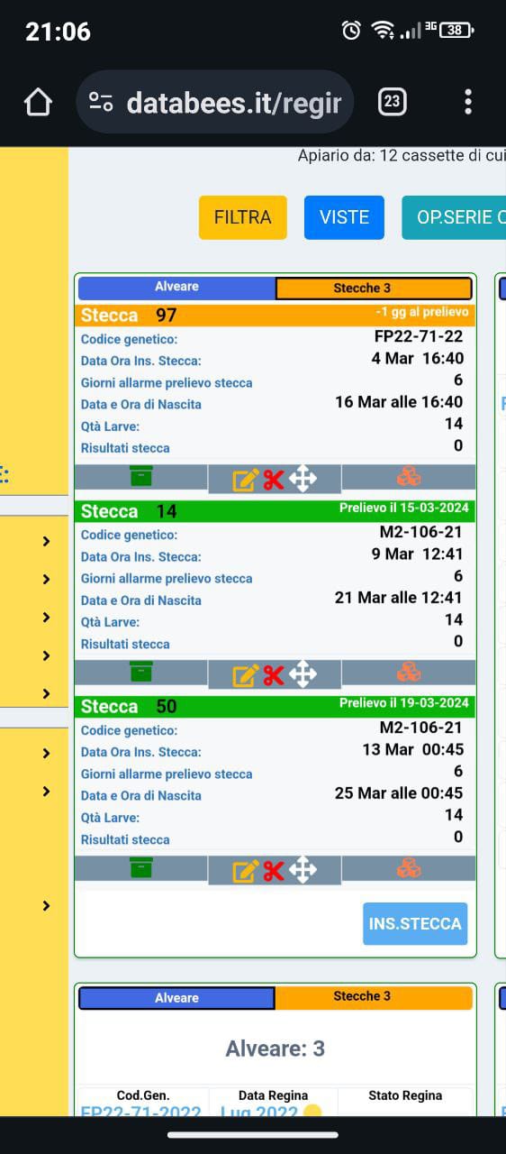Screen dimensions: 506x1154
Task: Click the INS.STECCA button
Action: (x=415, y=923)
